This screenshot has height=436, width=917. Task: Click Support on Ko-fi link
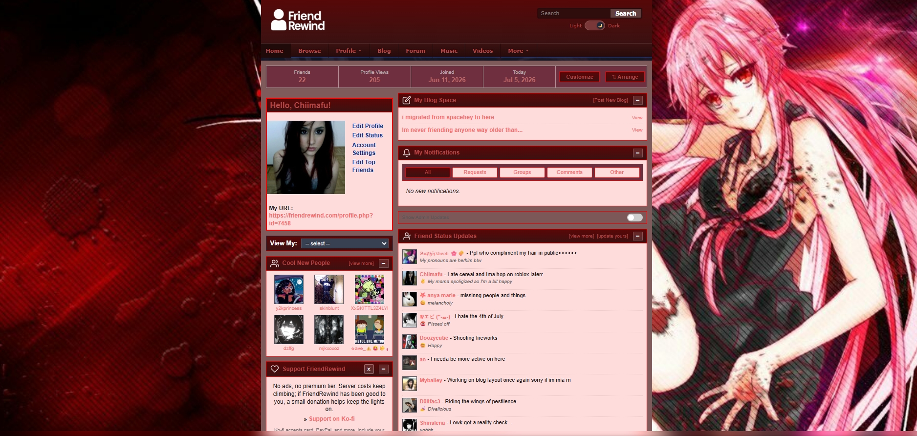332,419
